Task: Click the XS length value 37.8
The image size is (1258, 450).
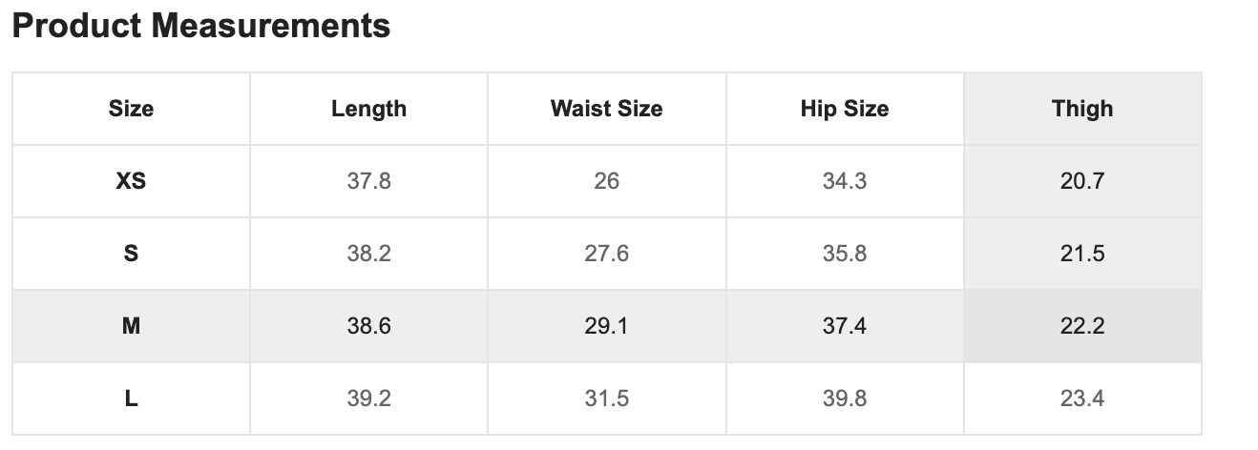Action: pos(368,181)
